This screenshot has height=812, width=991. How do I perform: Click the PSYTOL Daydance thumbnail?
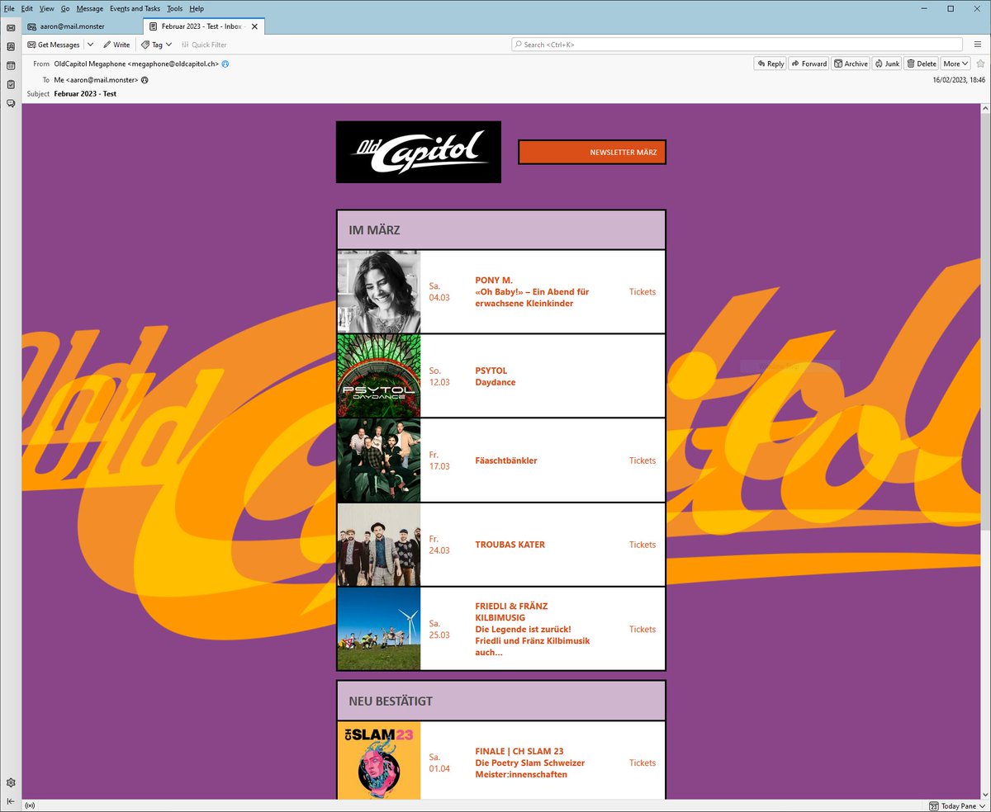[379, 376]
